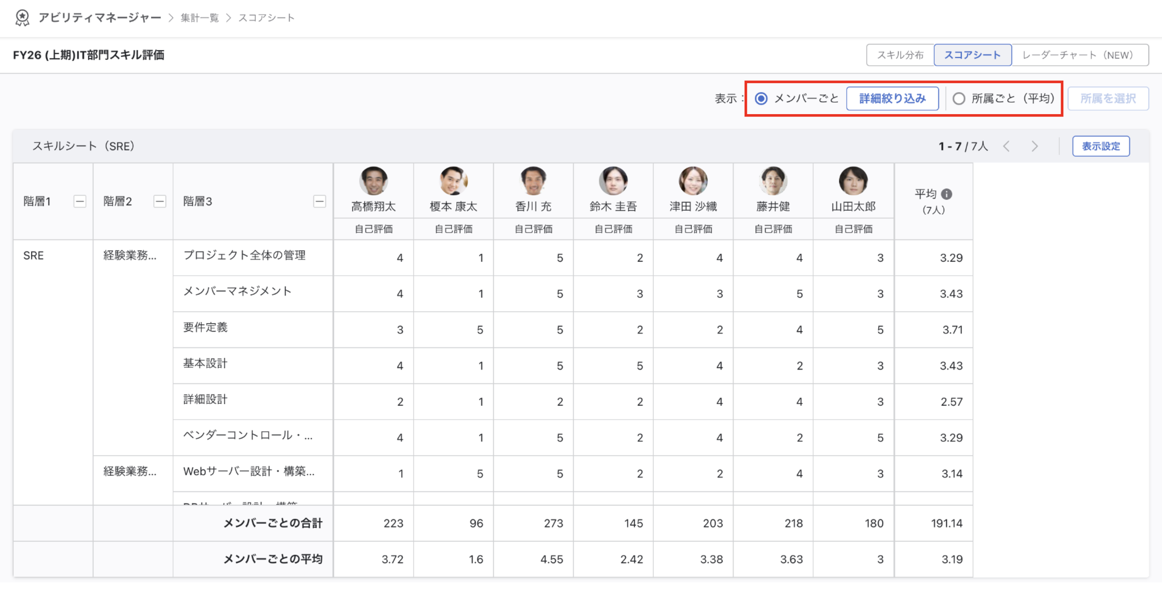The height and width of the screenshot is (592, 1162).
Task: Click 藤井健's avatar photo
Action: tap(773, 181)
